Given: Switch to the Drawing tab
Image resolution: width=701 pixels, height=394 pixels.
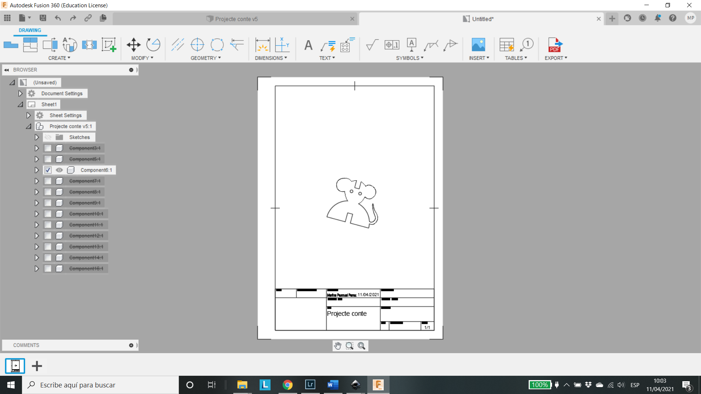Looking at the screenshot, I should pos(29,30).
